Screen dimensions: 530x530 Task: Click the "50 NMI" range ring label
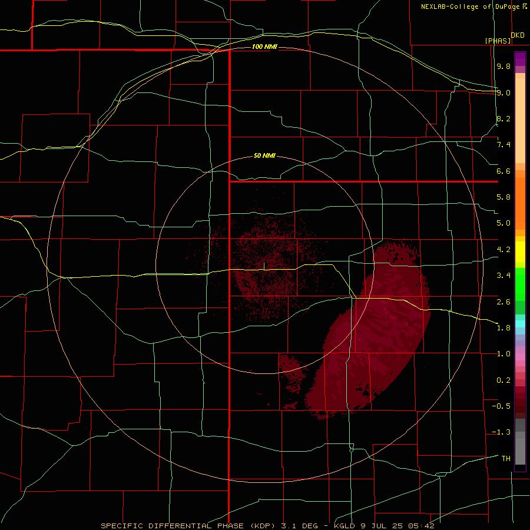tap(264, 156)
